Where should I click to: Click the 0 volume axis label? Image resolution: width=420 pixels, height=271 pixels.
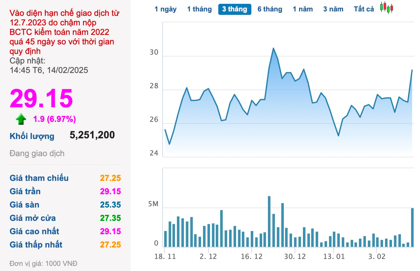[x=156, y=243]
